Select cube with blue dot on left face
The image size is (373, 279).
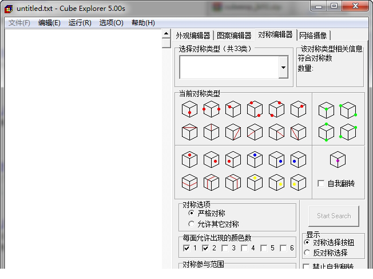point(298,159)
